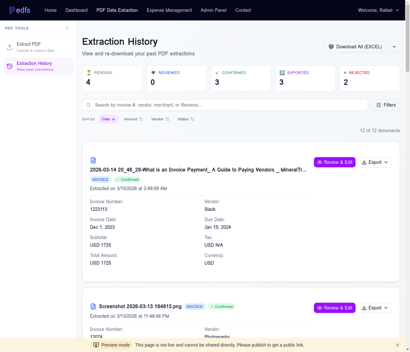The width and height of the screenshot is (410, 352).
Task: Select the 12 of 12 documents count
Action: coord(380,131)
